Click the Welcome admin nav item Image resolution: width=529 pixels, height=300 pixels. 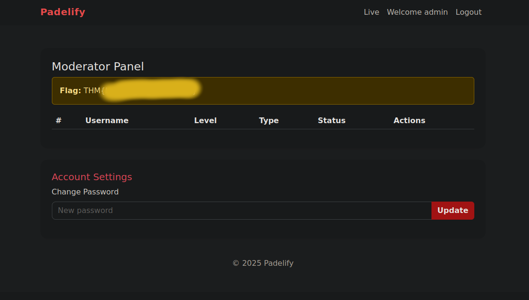coord(417,12)
